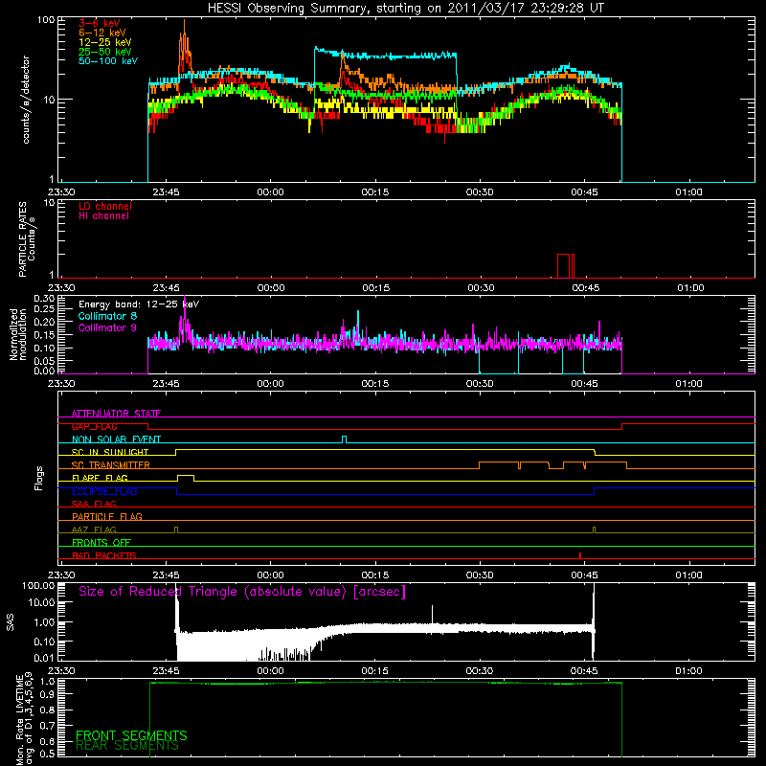Click the ATTENUATOR_STATE flag label
The image size is (766, 766).
pos(116,414)
